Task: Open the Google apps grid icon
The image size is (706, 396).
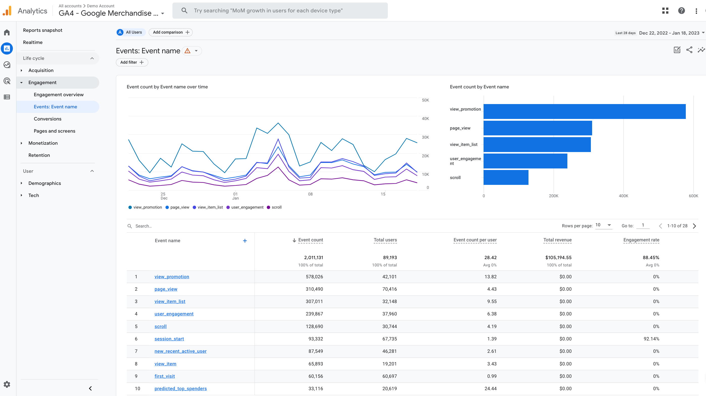Action: (x=665, y=11)
